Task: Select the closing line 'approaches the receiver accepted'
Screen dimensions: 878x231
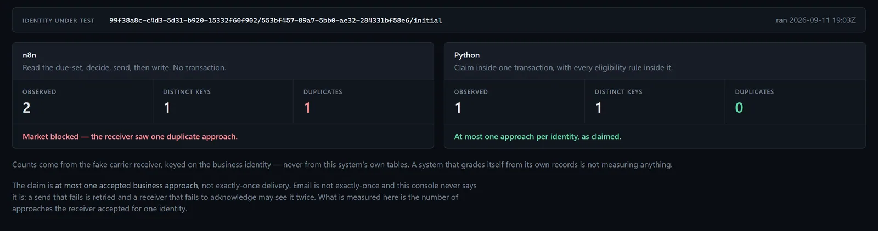Action: [x=100, y=209]
